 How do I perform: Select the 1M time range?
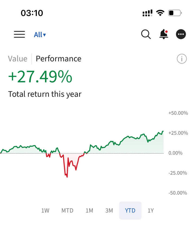coord(89,210)
